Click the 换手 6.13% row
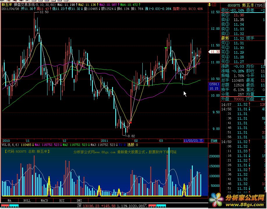 pos(233,90)
